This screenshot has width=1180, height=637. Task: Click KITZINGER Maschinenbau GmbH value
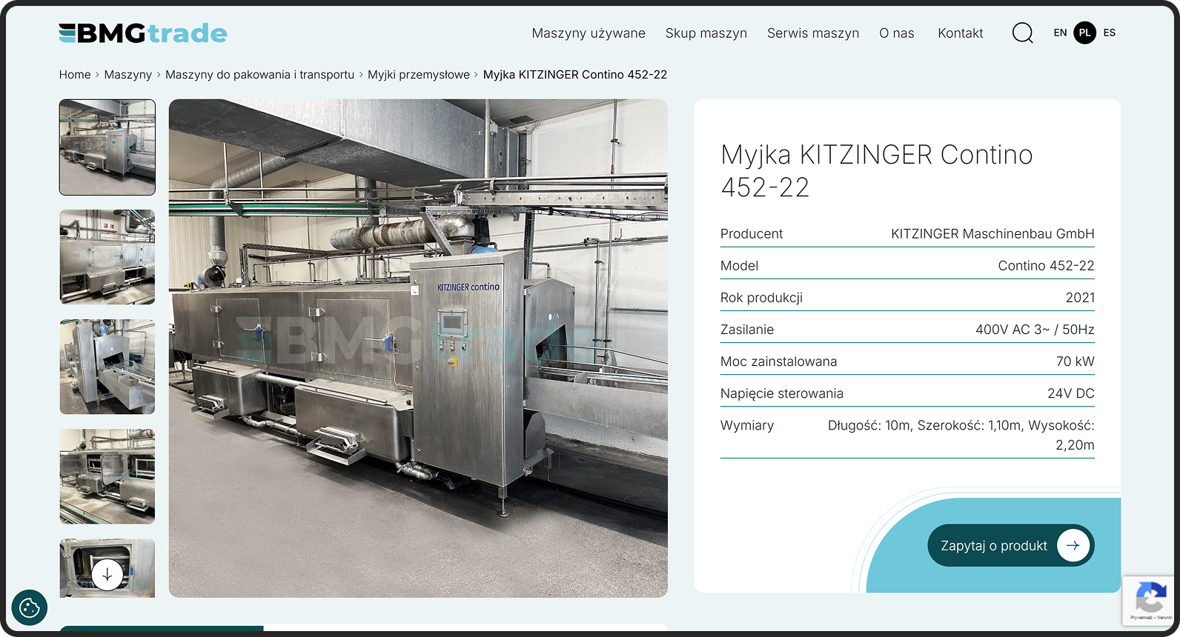tap(992, 234)
